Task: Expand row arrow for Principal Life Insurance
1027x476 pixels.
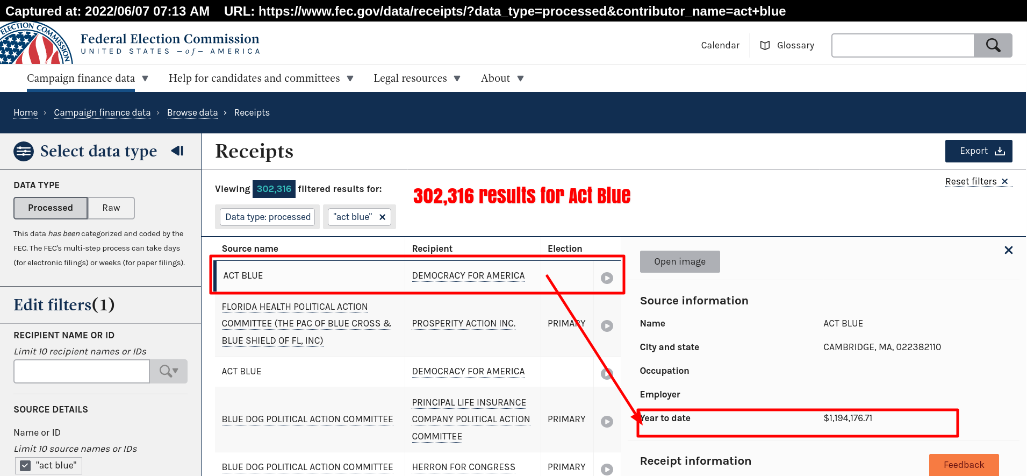Action: 607,422
